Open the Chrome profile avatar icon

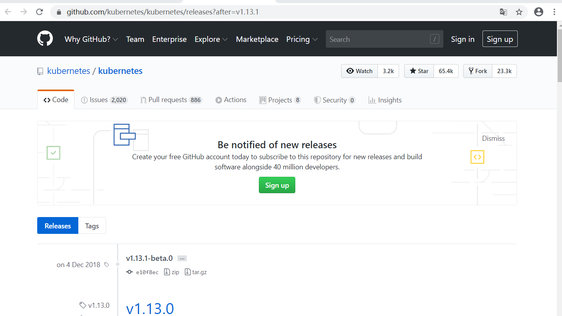(x=539, y=12)
